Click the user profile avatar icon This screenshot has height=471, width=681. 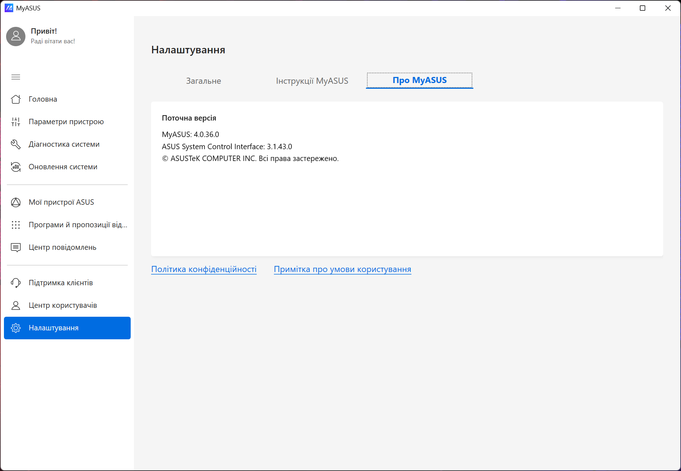pos(16,36)
